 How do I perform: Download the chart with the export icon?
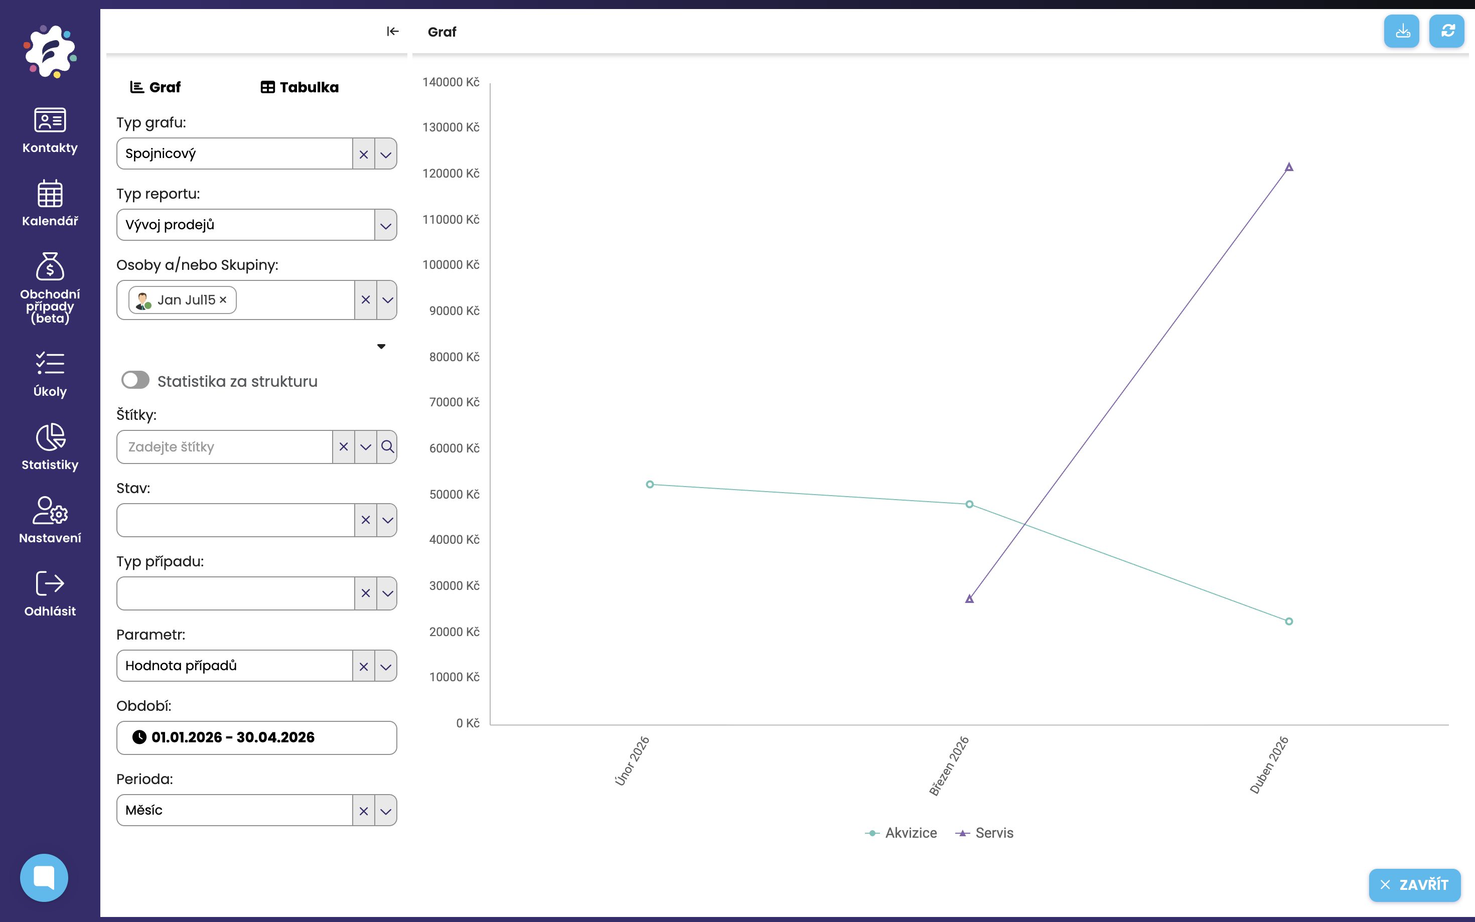1401,31
